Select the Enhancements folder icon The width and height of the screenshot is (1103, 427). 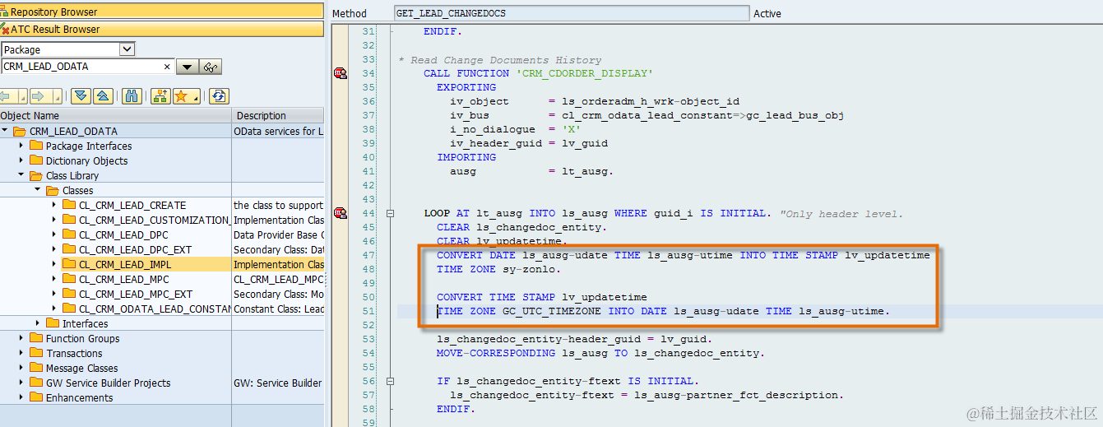tap(36, 397)
